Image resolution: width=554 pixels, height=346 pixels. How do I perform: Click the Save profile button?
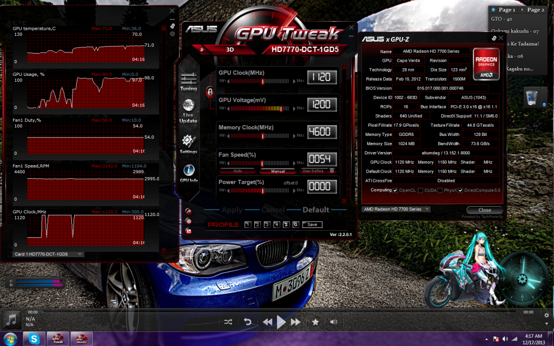pyautogui.click(x=312, y=224)
